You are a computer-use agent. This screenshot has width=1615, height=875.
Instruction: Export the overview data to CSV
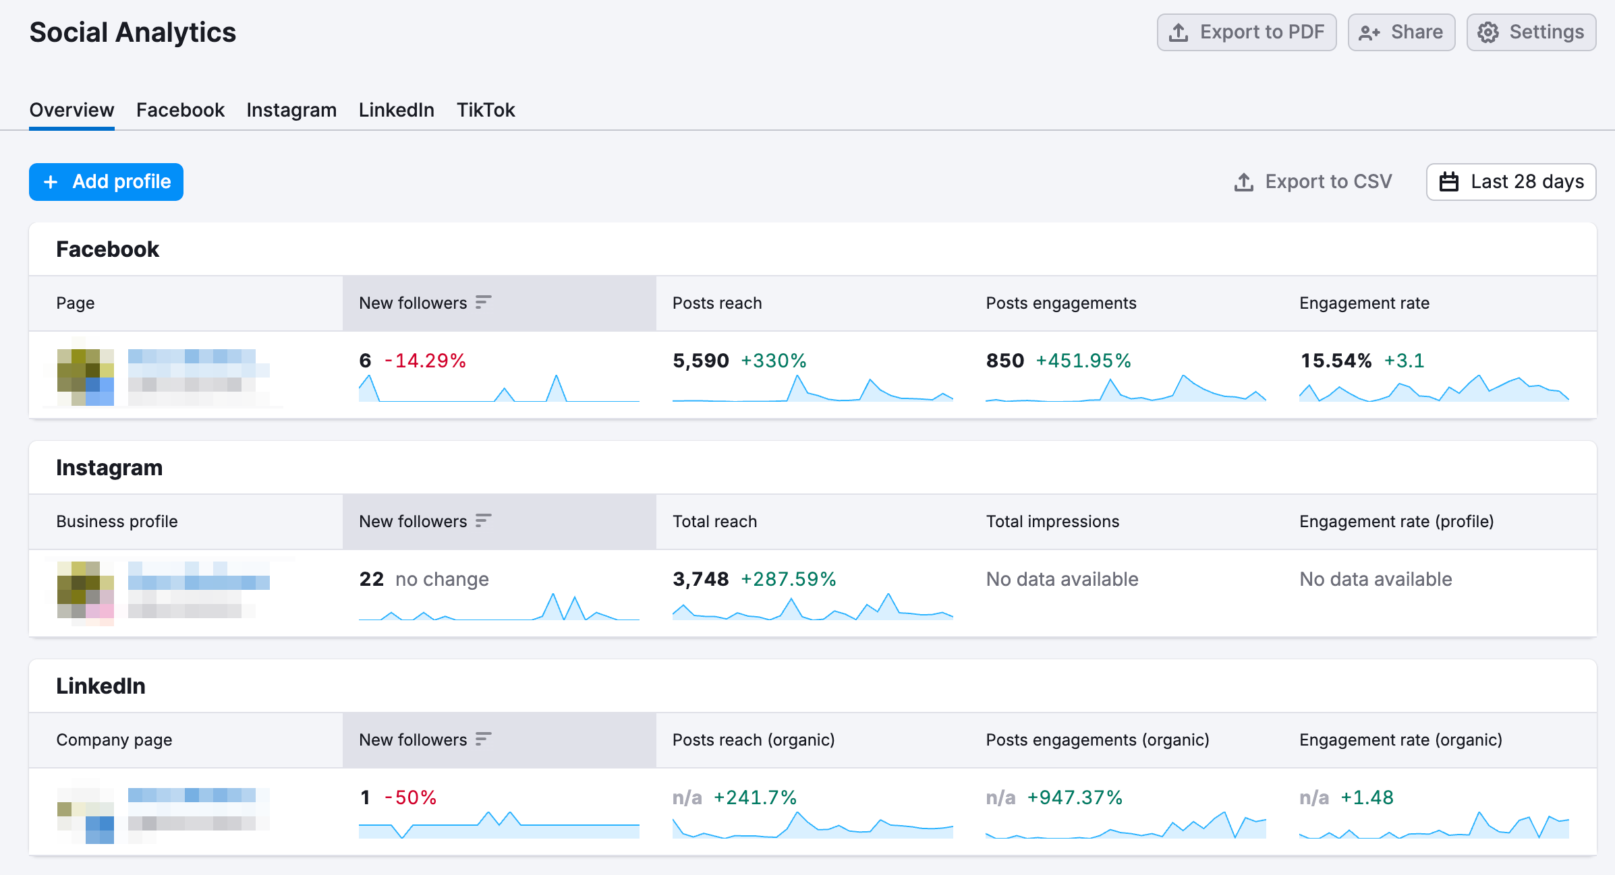[1314, 181]
